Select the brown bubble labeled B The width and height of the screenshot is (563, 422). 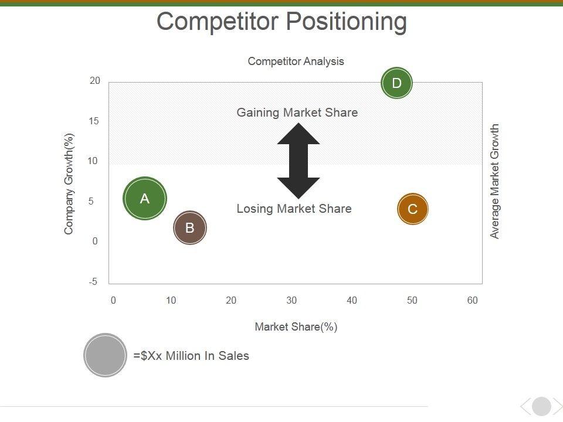coord(190,227)
